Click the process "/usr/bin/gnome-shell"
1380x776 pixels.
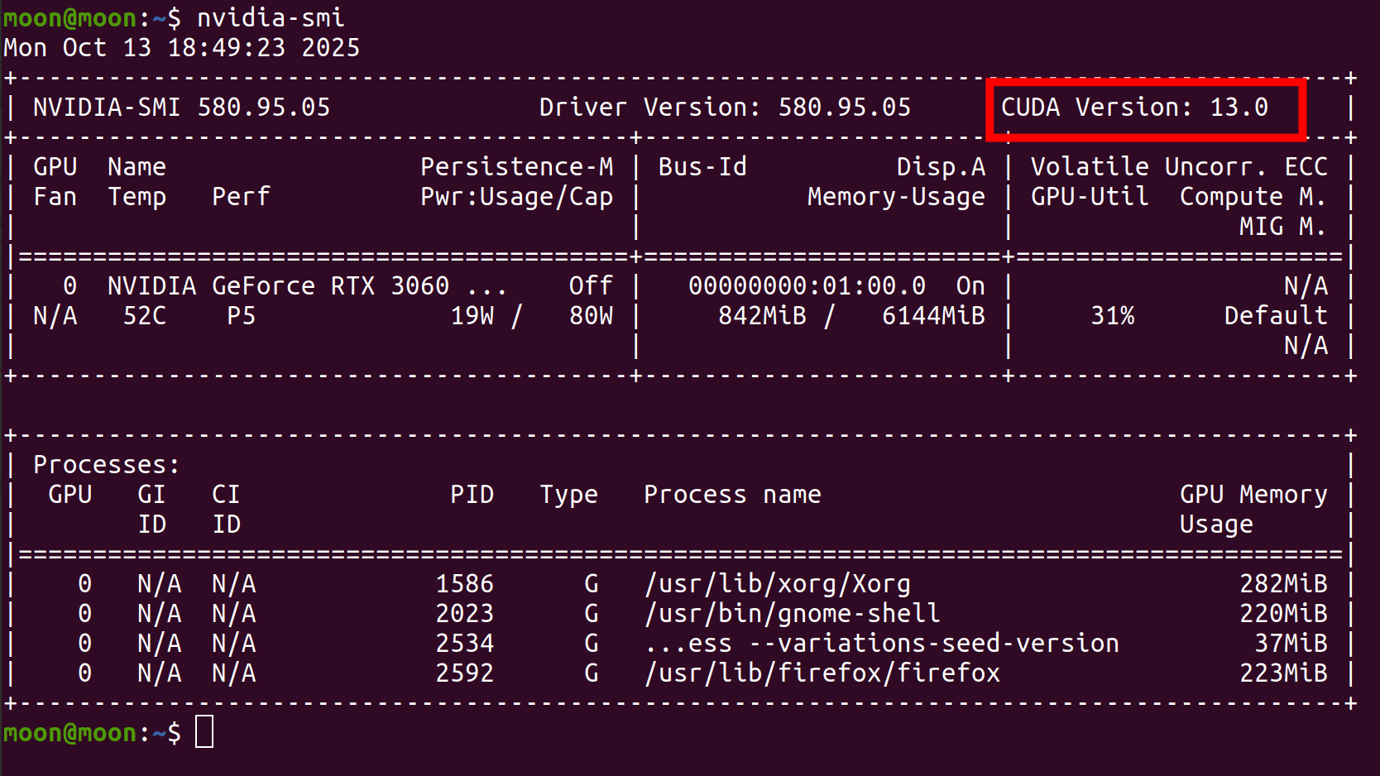pyautogui.click(x=793, y=614)
